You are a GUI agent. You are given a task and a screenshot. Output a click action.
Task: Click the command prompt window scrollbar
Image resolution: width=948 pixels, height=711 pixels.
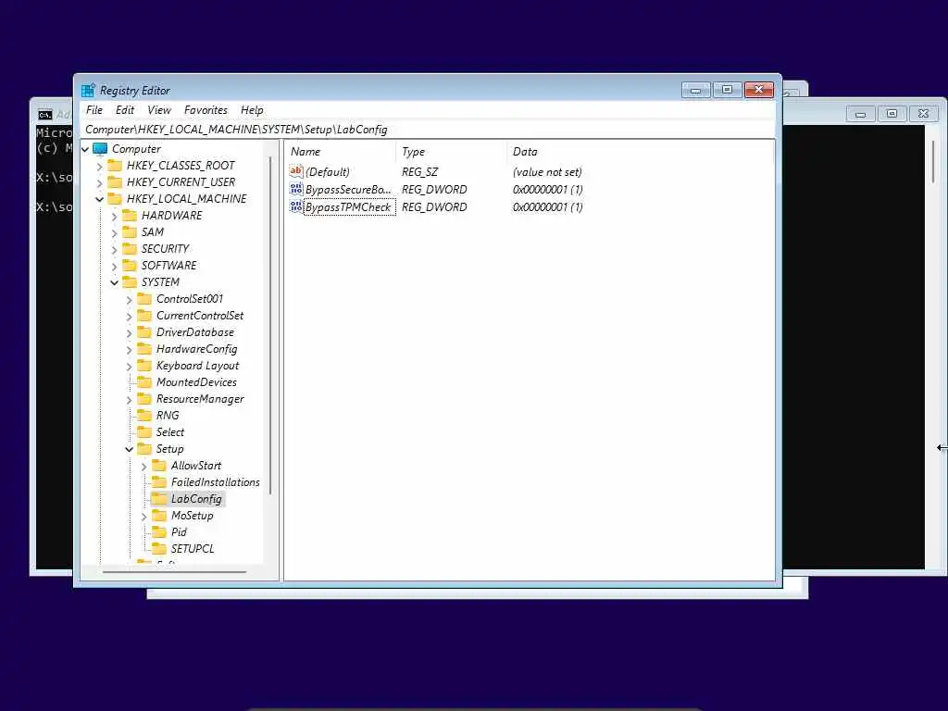933,161
